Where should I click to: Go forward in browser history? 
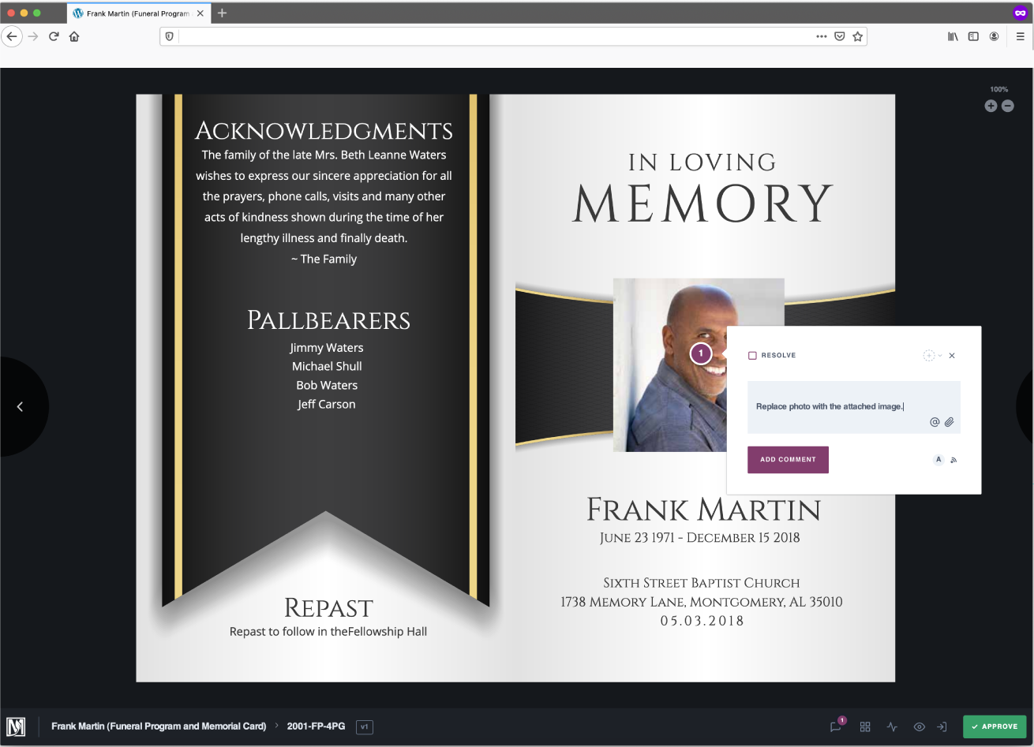[x=33, y=36]
